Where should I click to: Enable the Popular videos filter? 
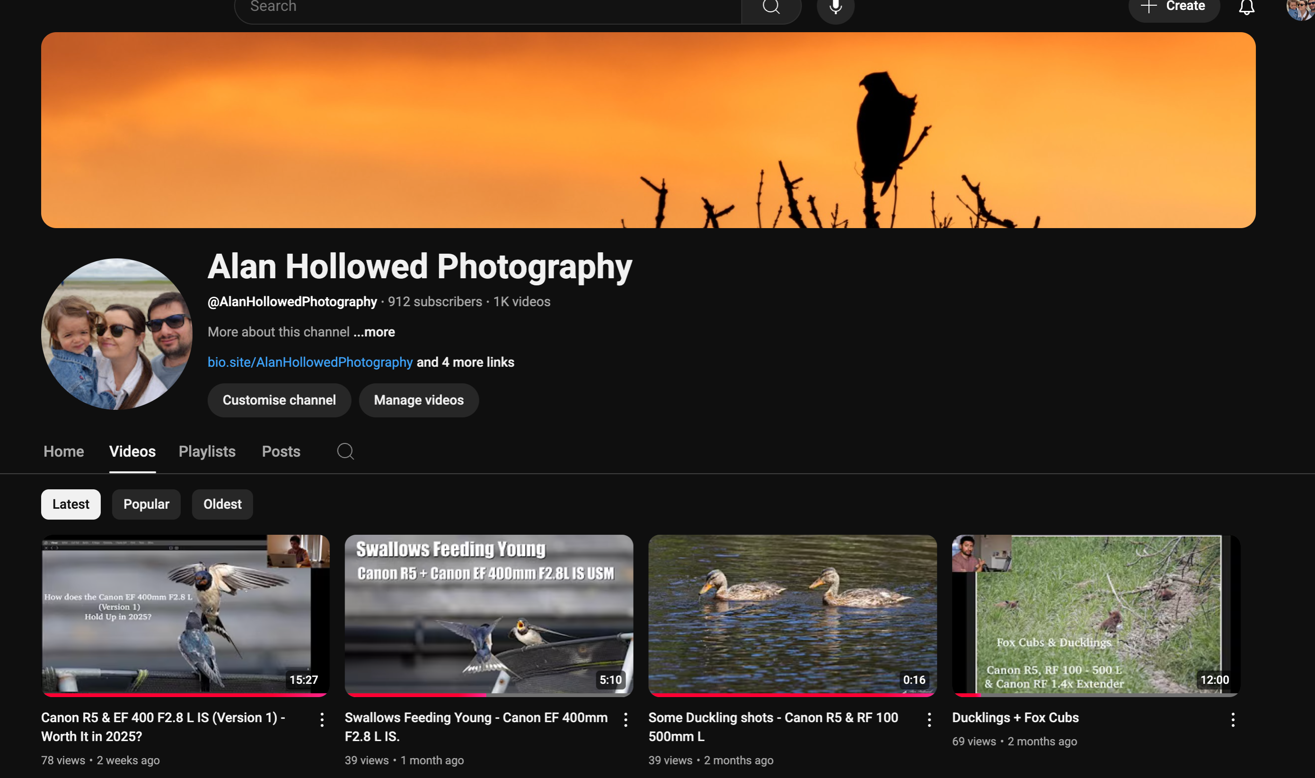point(146,504)
